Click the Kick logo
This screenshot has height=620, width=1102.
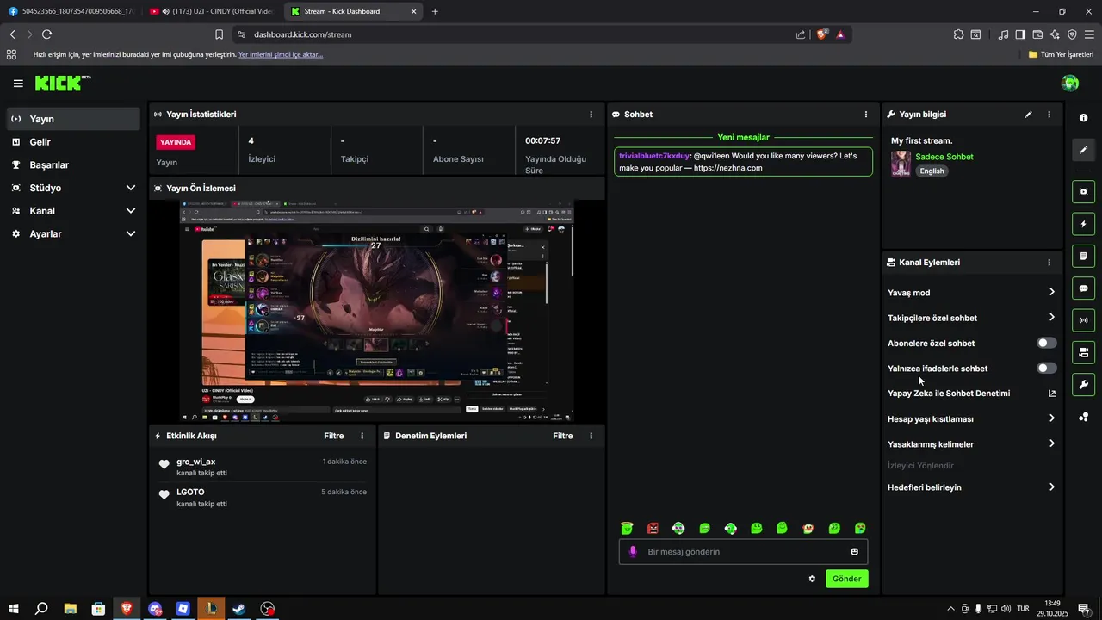62,84
